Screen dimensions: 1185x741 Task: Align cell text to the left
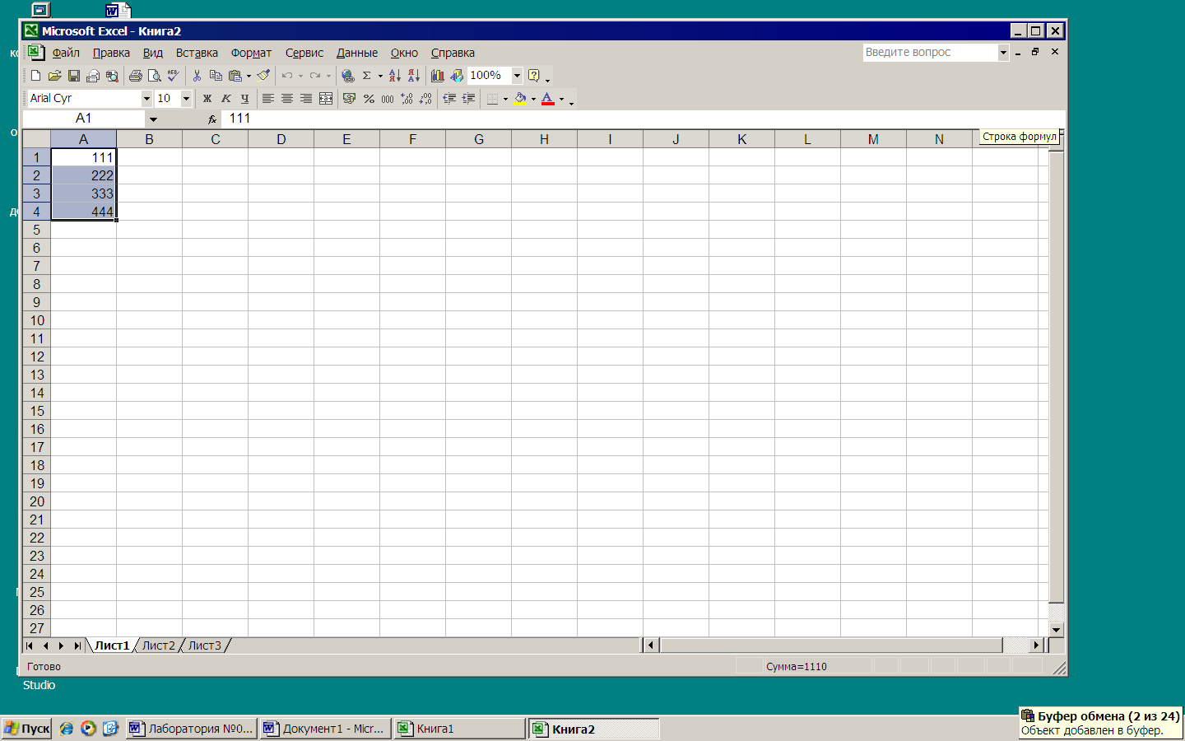(268, 99)
